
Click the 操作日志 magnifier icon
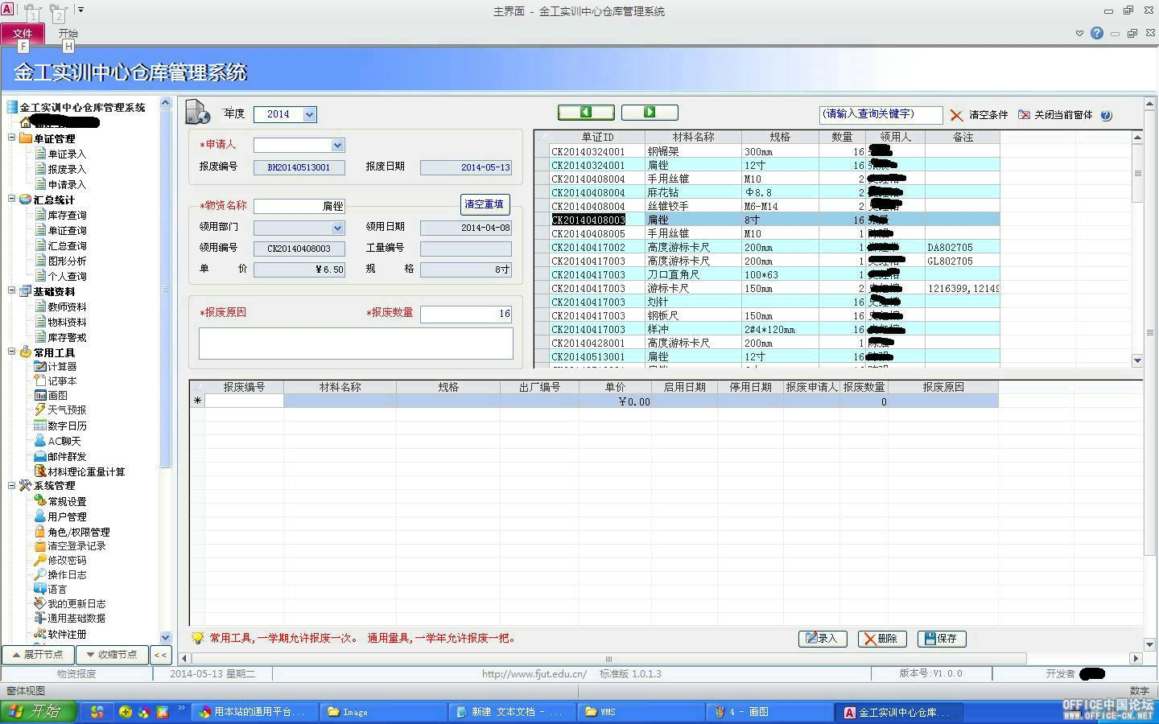[x=40, y=574]
